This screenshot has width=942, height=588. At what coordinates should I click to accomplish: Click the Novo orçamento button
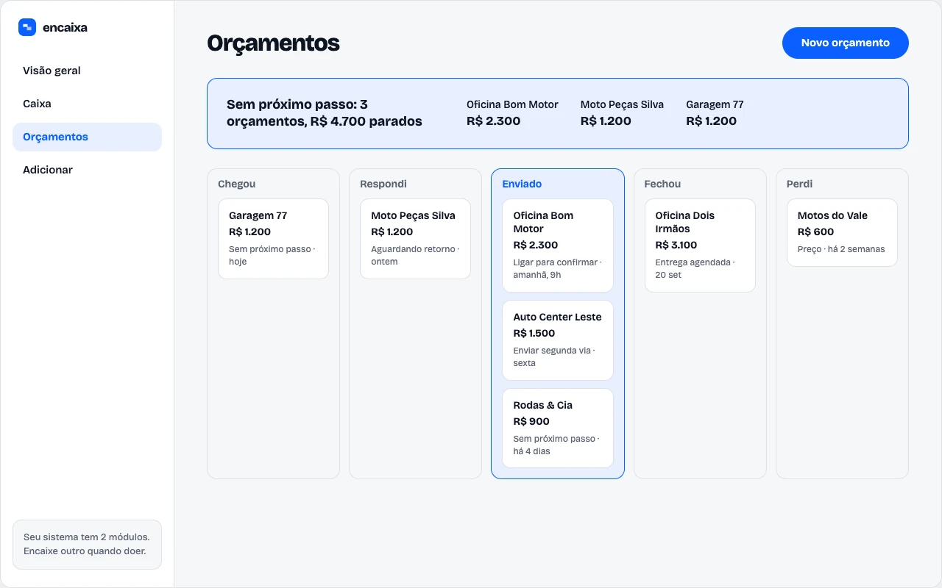[845, 43]
